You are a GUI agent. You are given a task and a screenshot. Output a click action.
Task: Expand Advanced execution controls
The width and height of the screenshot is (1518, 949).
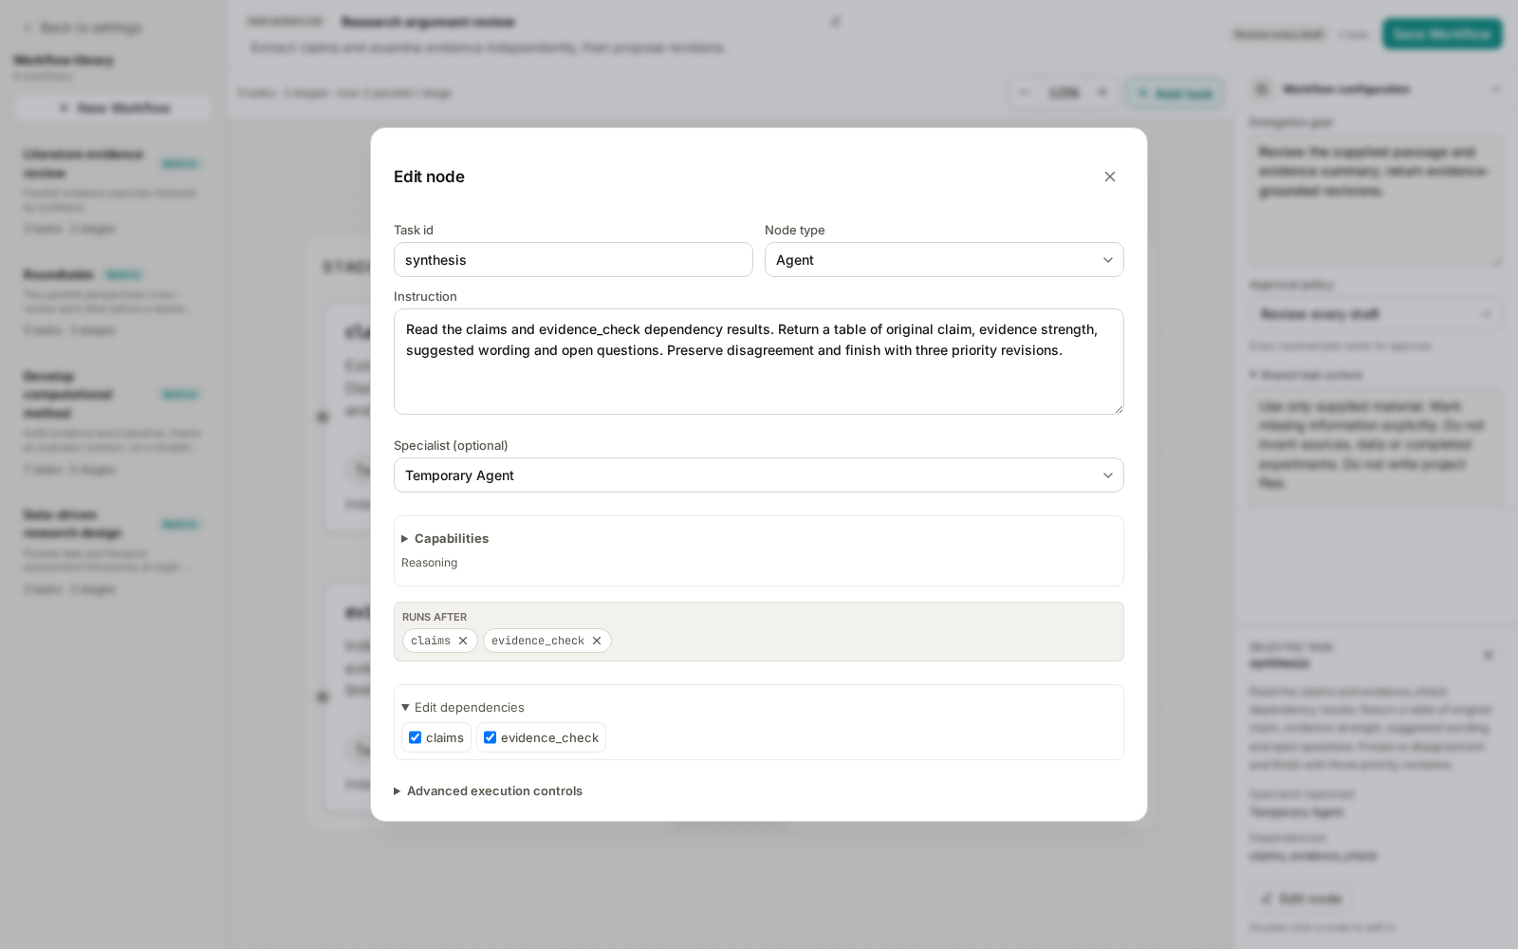click(x=489, y=791)
